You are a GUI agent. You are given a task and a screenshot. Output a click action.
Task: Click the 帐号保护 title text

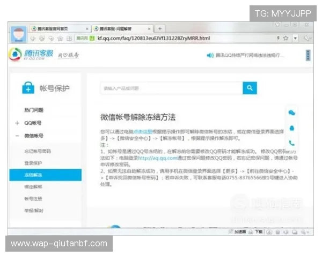[55, 88]
